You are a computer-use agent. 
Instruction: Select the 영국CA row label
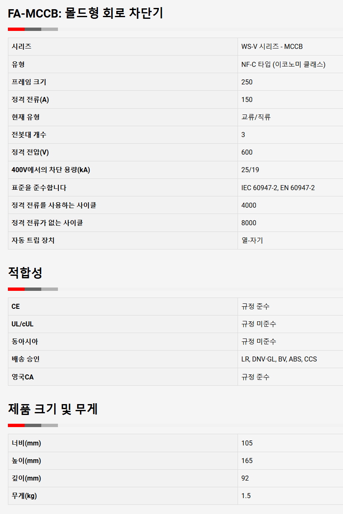coord(23,377)
